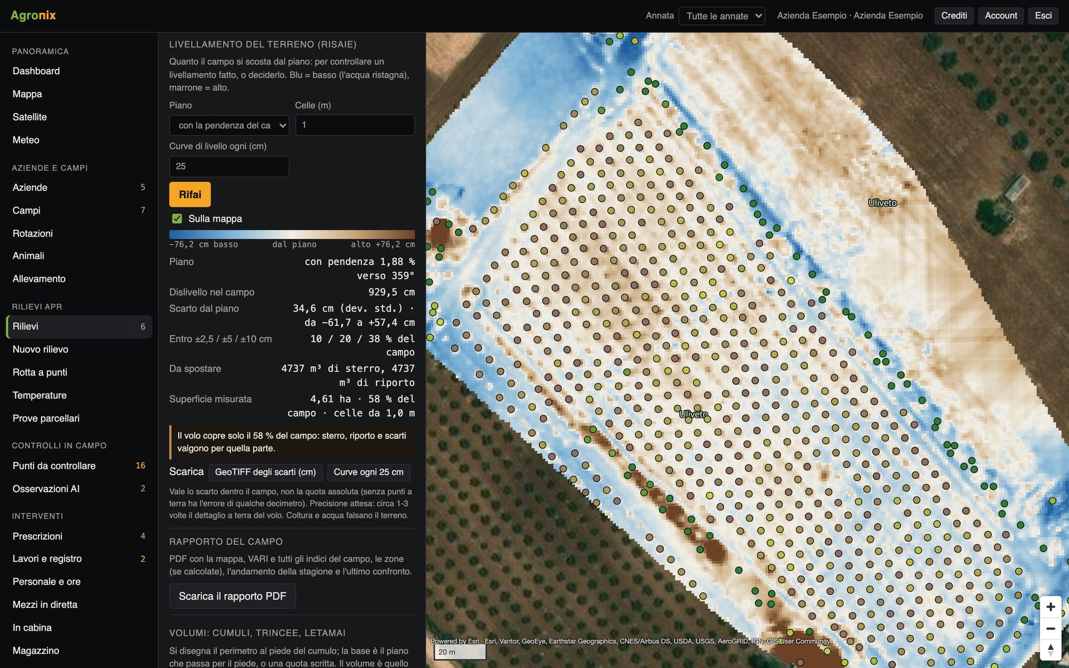Open the Account page

(1001, 16)
